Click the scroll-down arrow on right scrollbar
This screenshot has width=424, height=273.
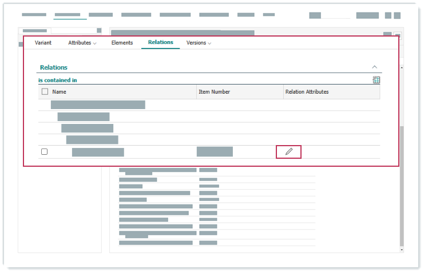pos(401,250)
